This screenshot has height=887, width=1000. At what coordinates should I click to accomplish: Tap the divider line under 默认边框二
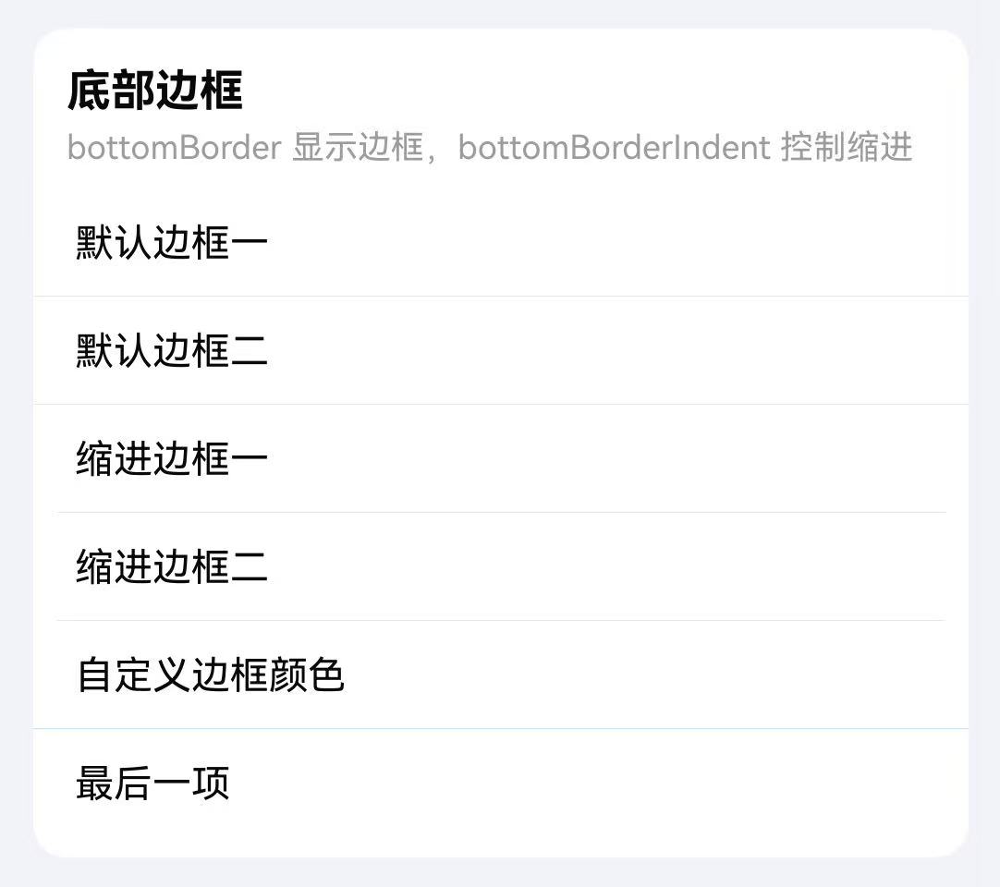[x=499, y=404]
